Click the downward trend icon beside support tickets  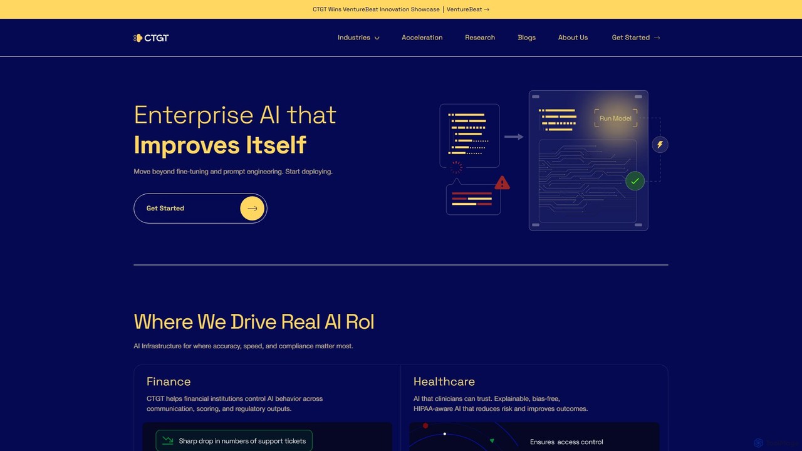click(x=168, y=441)
